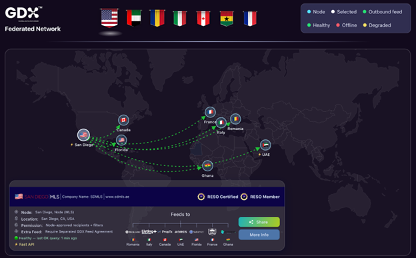The width and height of the screenshot is (416, 258).
Task: Click 'Node-approved recipients + filters' text
Action: coord(74,225)
